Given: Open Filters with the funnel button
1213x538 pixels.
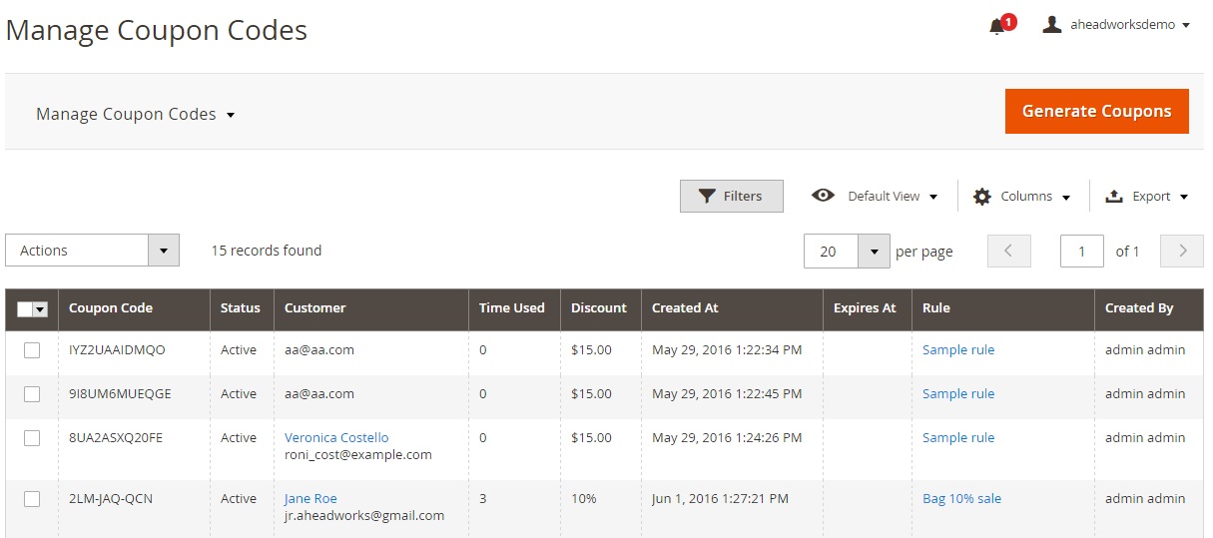Looking at the screenshot, I should [x=731, y=197].
